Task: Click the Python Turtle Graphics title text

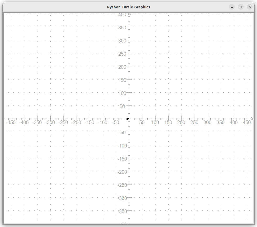Action: 128,7
